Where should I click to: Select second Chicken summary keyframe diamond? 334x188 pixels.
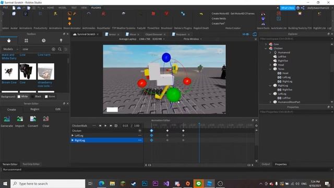tap(168, 131)
